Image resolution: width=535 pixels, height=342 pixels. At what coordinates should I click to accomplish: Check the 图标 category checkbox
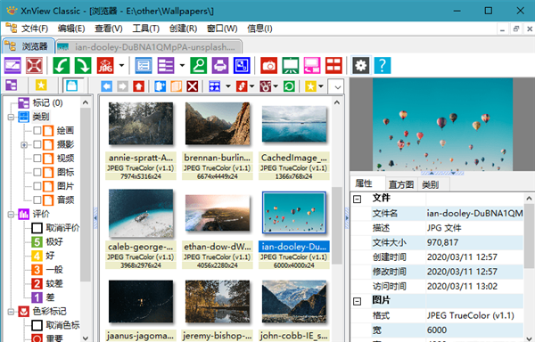[37, 173]
